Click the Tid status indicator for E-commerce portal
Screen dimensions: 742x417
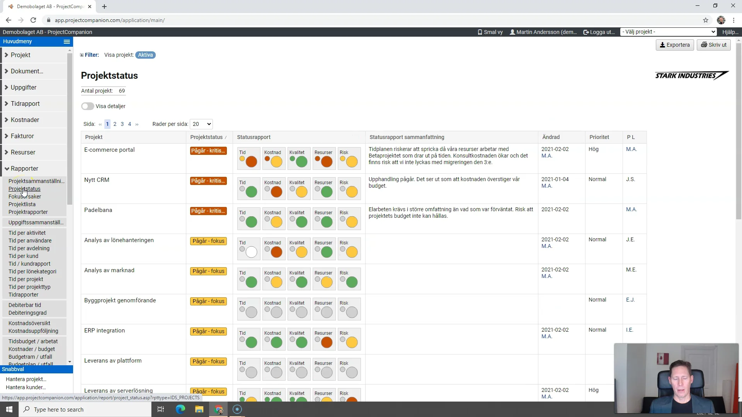pos(248,158)
